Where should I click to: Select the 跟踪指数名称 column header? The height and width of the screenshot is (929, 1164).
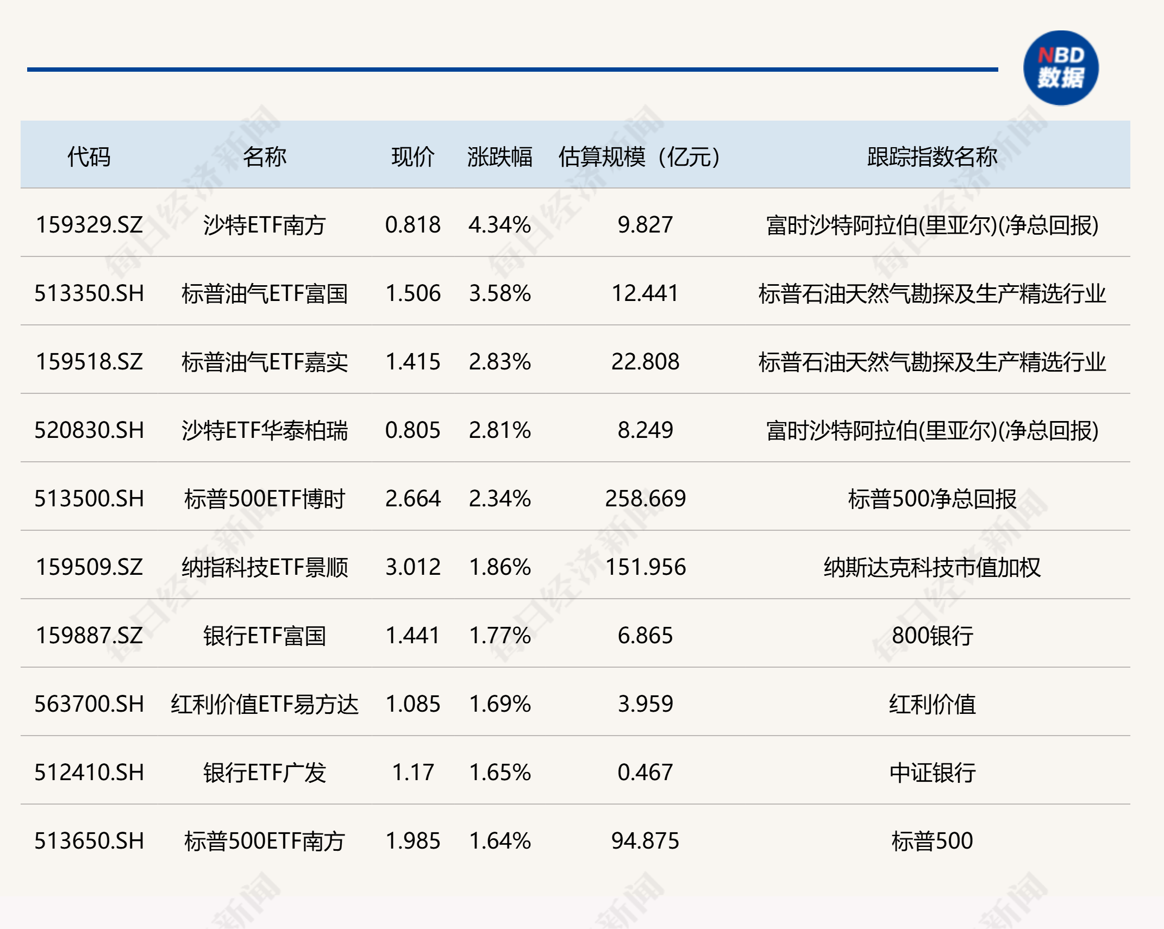(932, 157)
